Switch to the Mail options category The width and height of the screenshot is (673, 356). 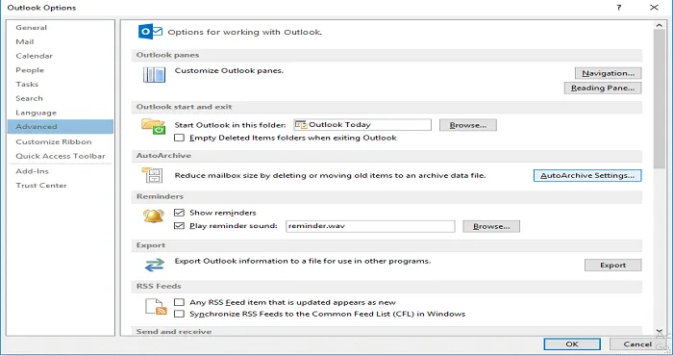61,41
